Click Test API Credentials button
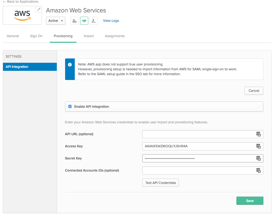The width and height of the screenshot is (276, 216). (x=161, y=183)
